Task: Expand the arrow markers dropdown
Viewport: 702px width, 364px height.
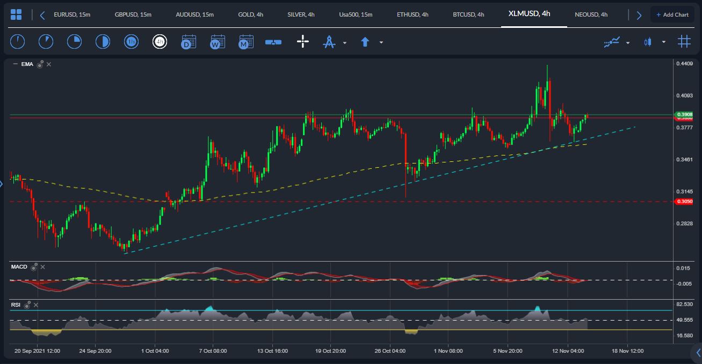Action: tap(381, 42)
